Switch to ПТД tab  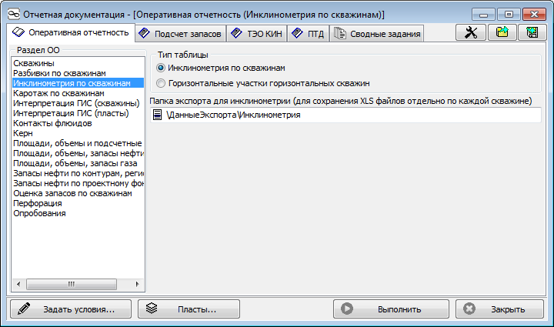[x=308, y=34]
